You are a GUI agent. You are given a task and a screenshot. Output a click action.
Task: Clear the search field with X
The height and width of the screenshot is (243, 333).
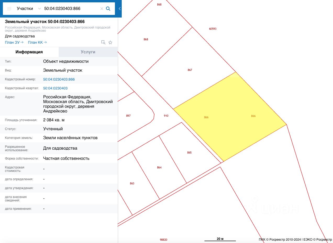[102, 9]
